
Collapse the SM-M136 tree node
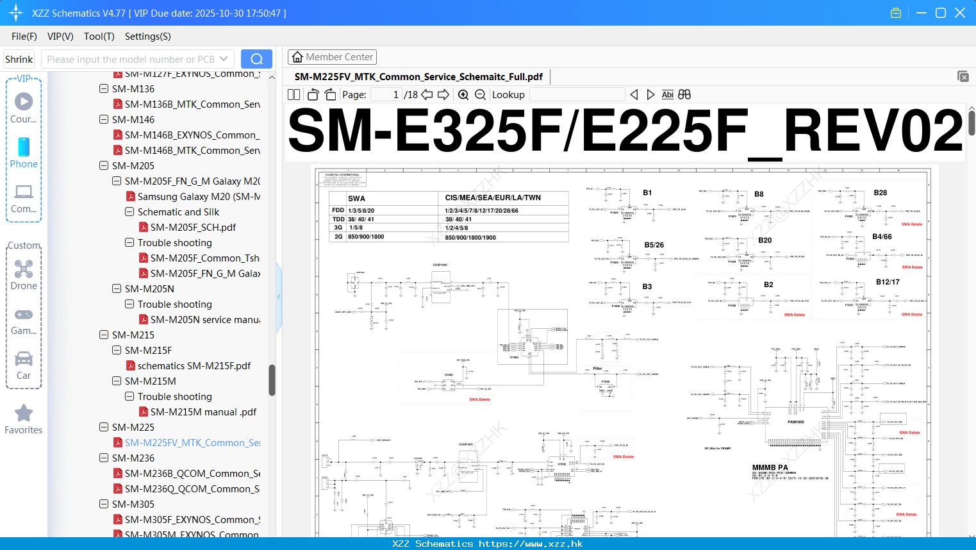click(x=104, y=88)
